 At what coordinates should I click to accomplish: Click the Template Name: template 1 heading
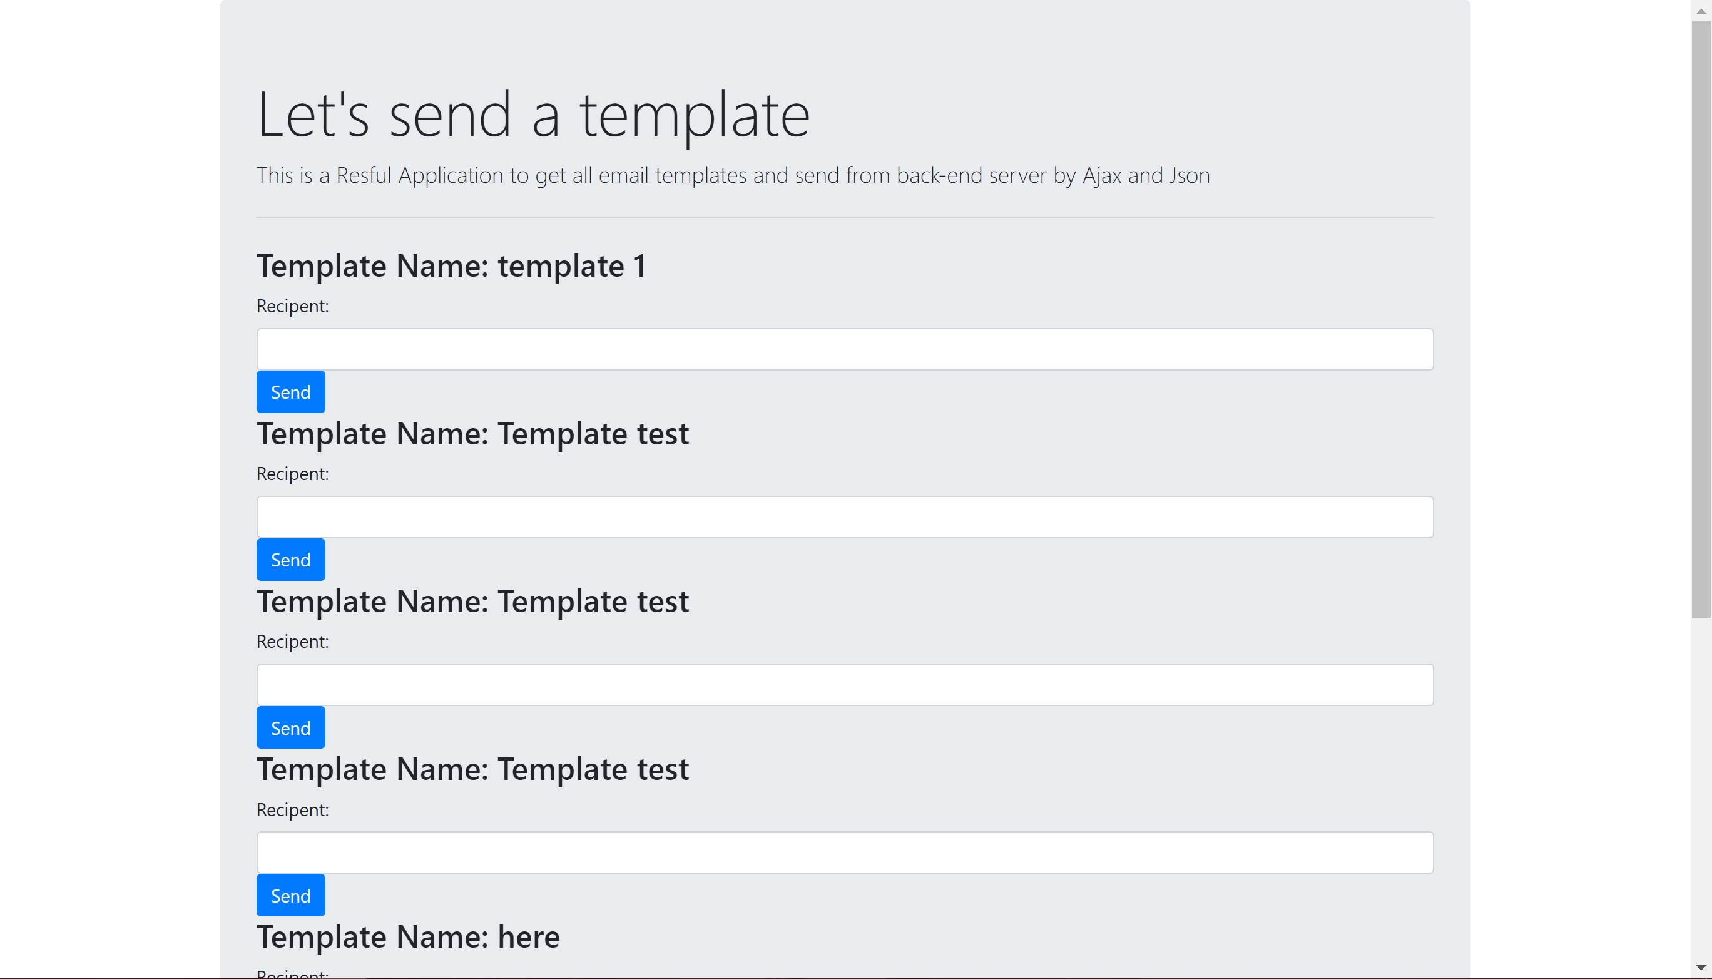click(x=451, y=266)
